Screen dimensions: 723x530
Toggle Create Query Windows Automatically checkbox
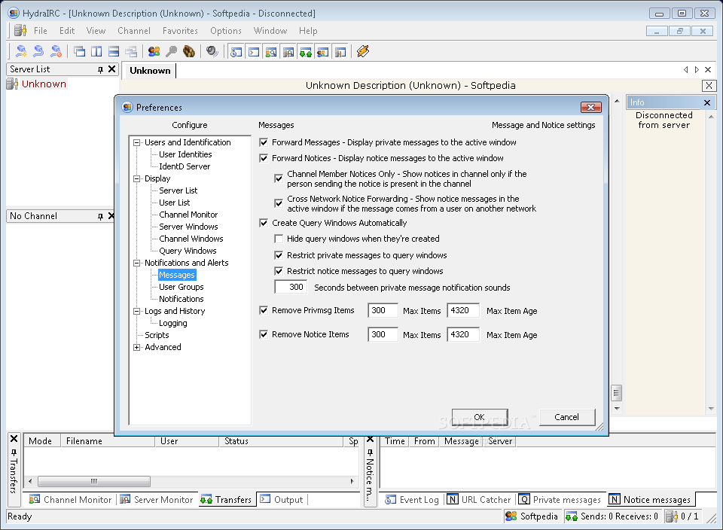coord(264,223)
